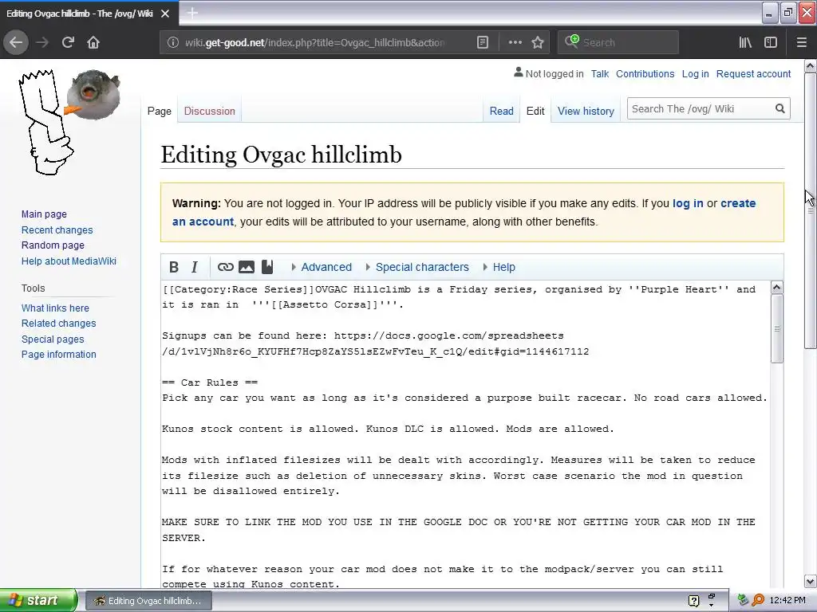Insert reference bookmark icon
The height and width of the screenshot is (612, 817).
(267, 267)
